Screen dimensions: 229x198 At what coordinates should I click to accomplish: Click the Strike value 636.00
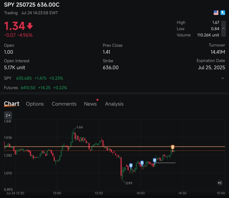(111, 68)
